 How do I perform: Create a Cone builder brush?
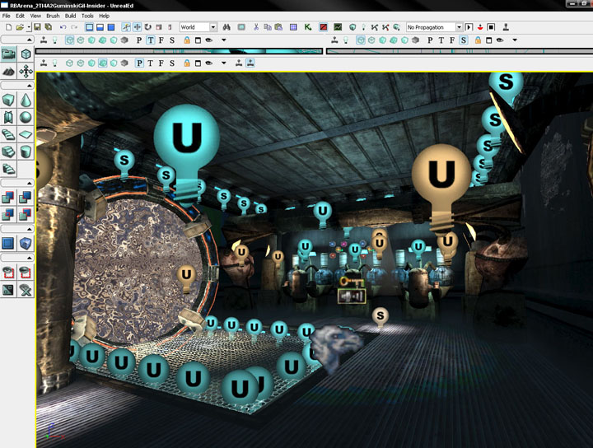point(26,100)
